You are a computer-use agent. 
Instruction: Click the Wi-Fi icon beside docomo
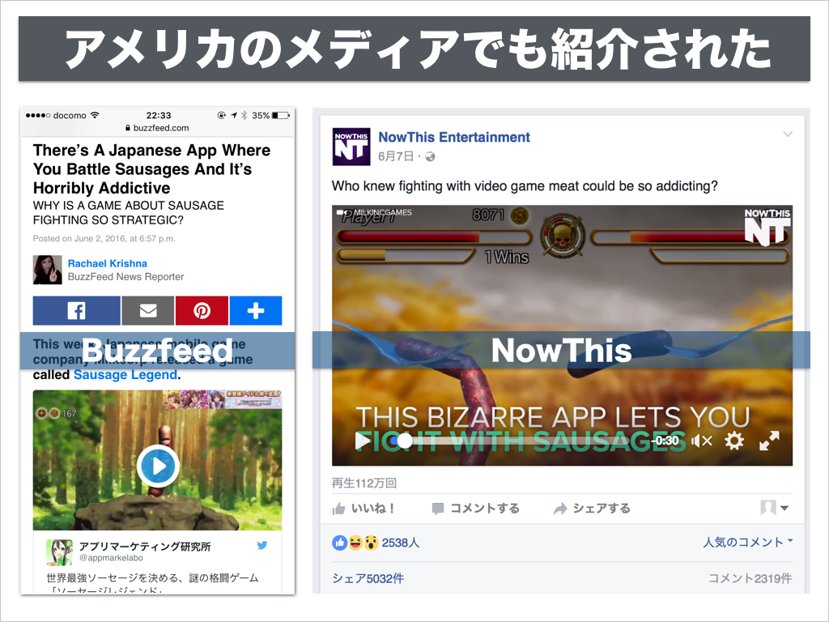click(95, 115)
